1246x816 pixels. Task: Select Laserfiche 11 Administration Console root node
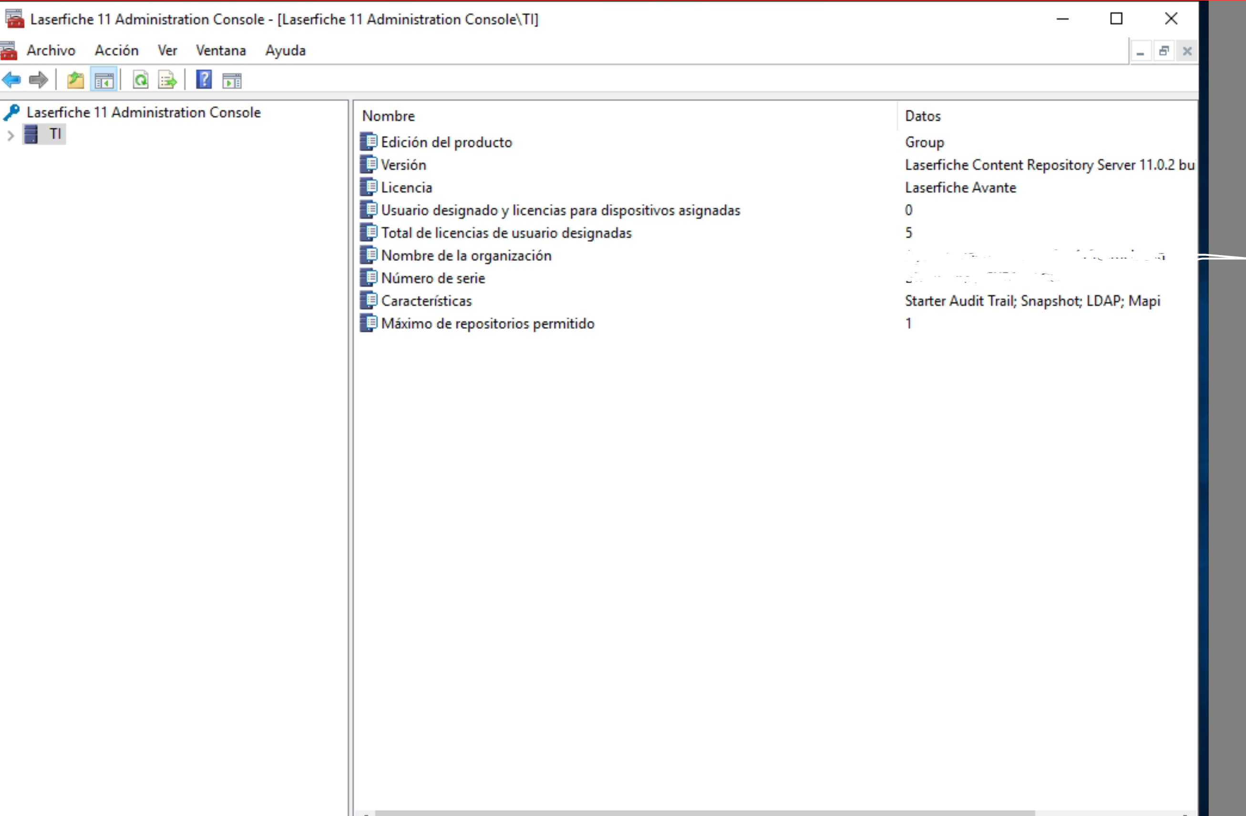(x=144, y=112)
